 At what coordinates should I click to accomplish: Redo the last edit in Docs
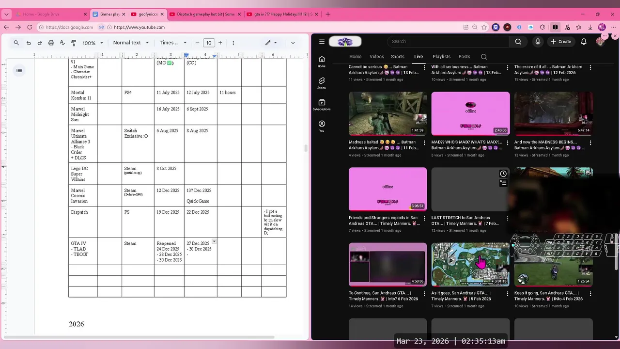coord(40,43)
